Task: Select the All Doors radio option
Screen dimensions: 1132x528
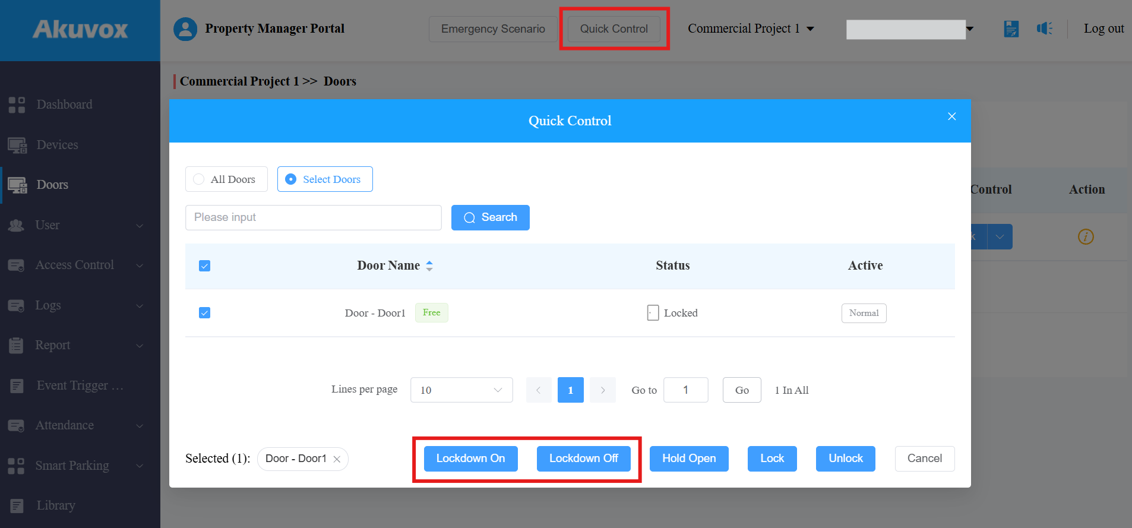Action: pyautogui.click(x=226, y=179)
